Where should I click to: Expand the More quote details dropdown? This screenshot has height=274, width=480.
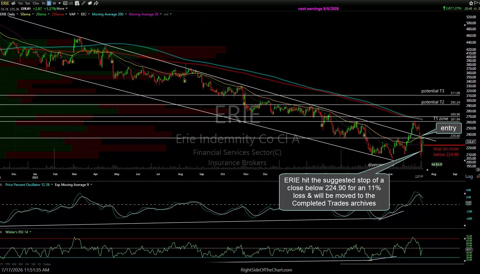tap(62, 9)
